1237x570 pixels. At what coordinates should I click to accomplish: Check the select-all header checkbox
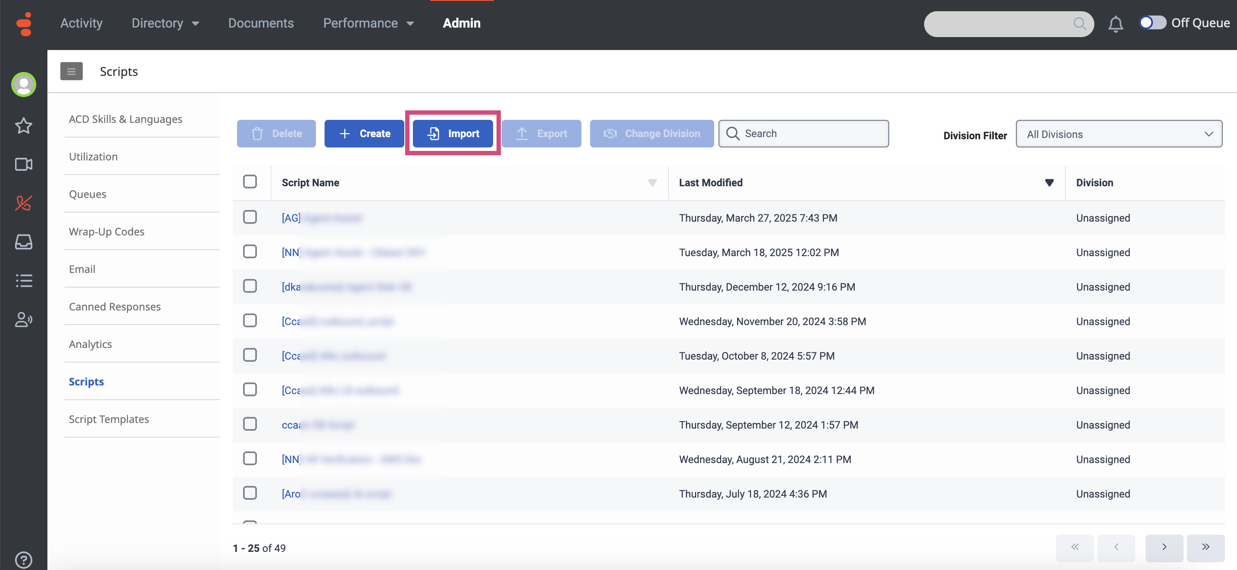(x=250, y=182)
